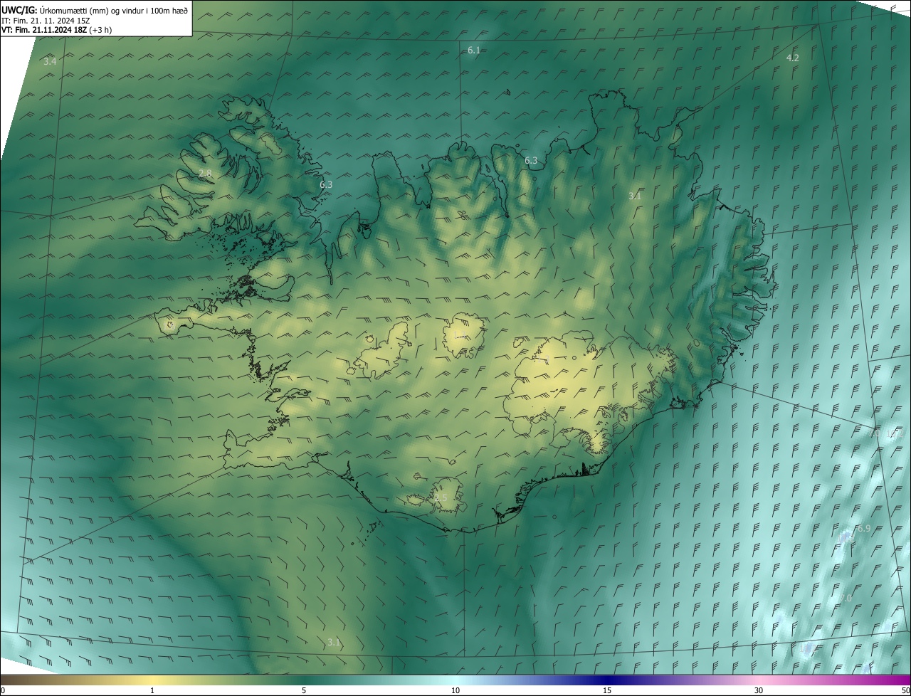This screenshot has width=911, height=696.
Task: Click the color scale tick labeled 50
Action: click(x=905, y=690)
